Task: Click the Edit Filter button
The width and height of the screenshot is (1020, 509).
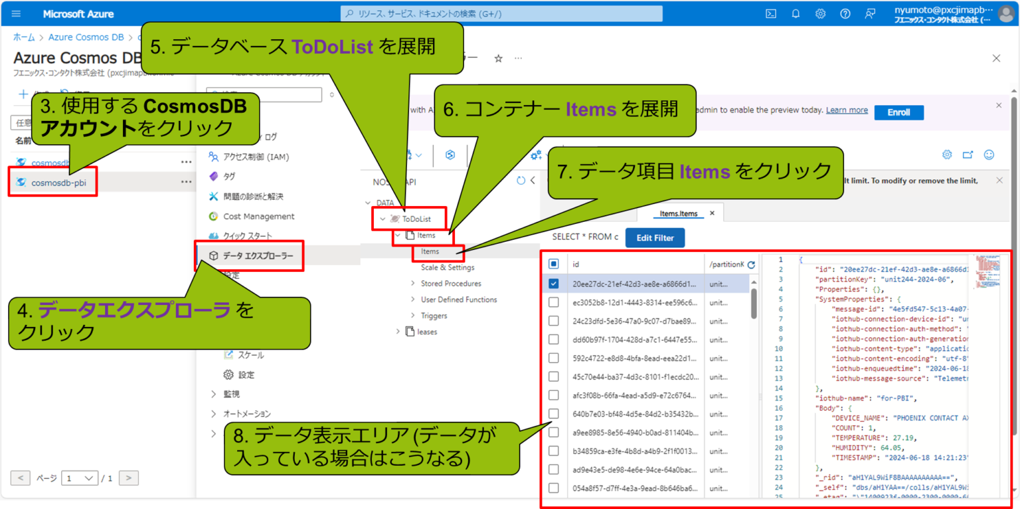Action: click(655, 237)
